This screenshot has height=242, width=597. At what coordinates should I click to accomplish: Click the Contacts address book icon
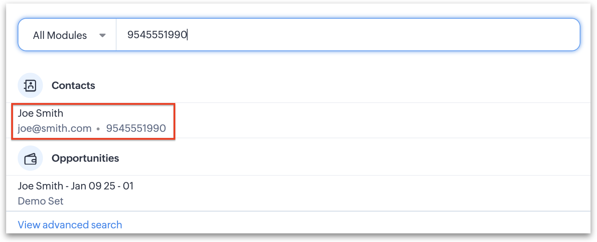coord(30,85)
